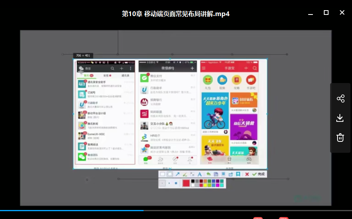Select the mosaic blur tool
This screenshot has height=219, width=352.
[192, 174]
